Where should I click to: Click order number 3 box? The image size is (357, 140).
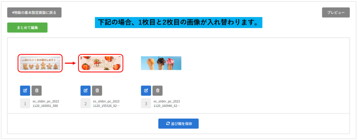[x=146, y=104]
